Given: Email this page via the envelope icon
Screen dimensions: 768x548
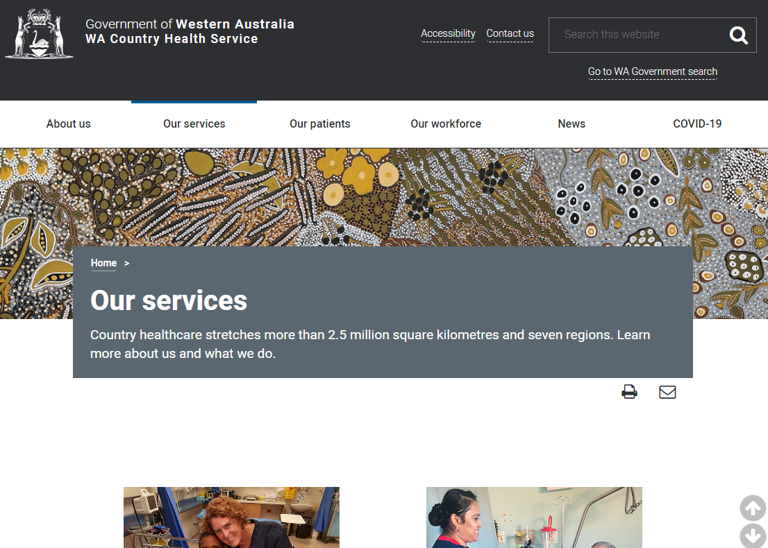Looking at the screenshot, I should [667, 392].
